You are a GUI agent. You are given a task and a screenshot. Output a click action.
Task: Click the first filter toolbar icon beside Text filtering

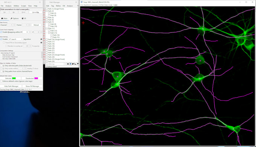tap(68, 64)
